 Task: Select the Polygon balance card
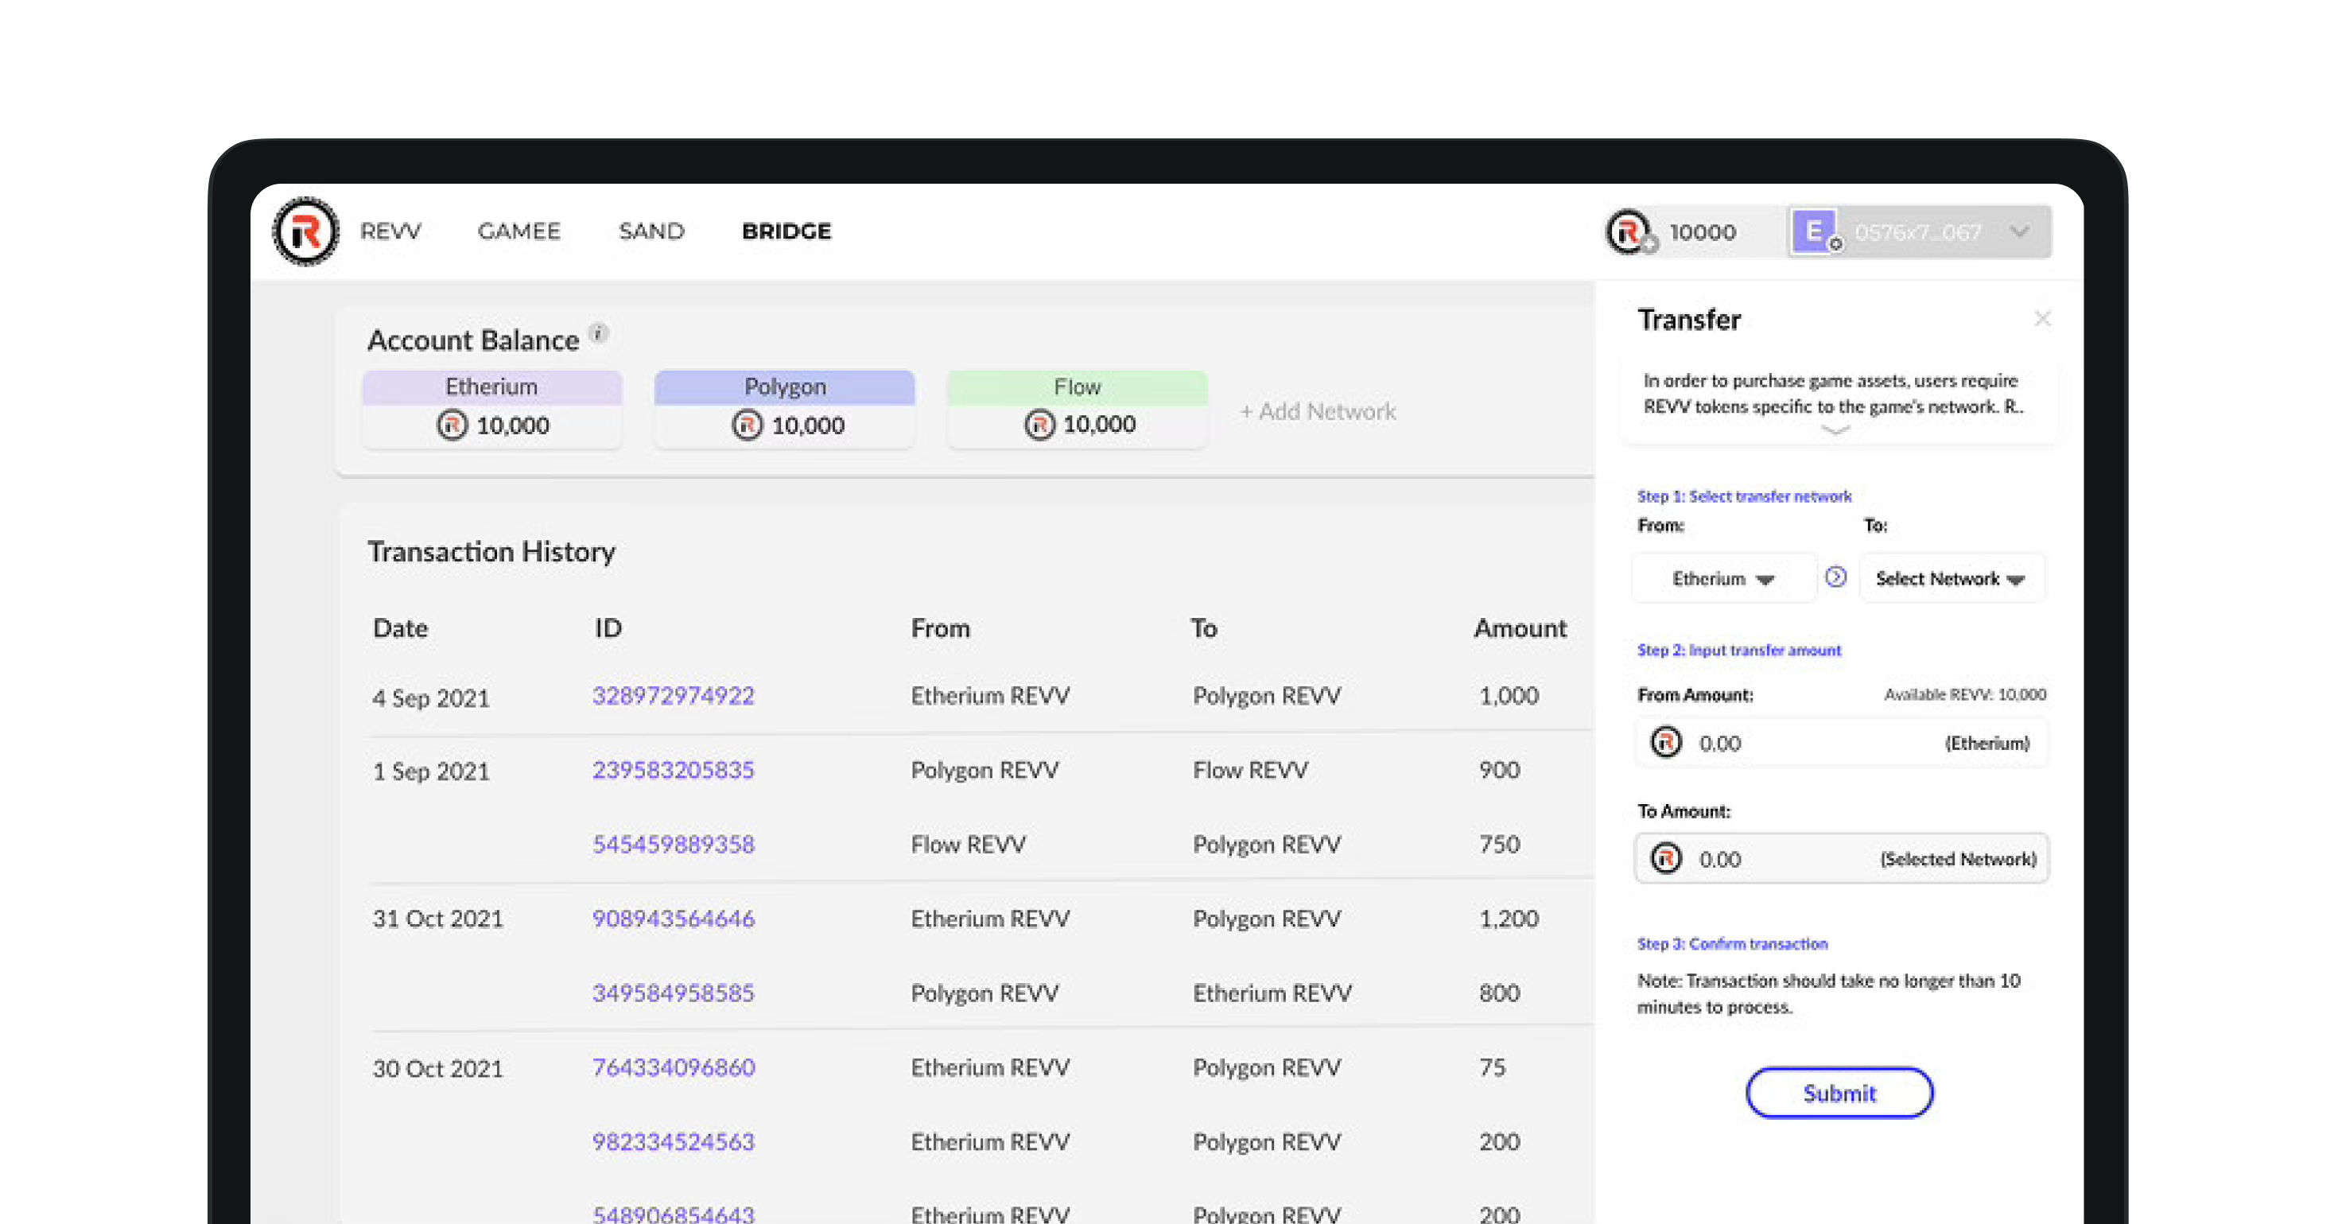click(x=784, y=409)
